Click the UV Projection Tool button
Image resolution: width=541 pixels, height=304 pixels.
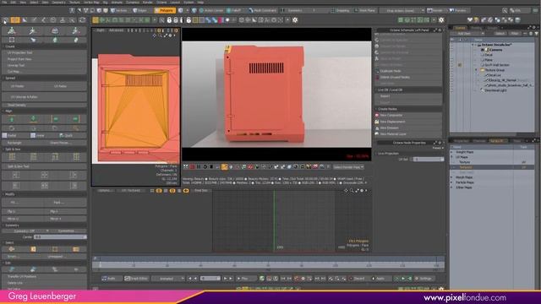[44, 52]
